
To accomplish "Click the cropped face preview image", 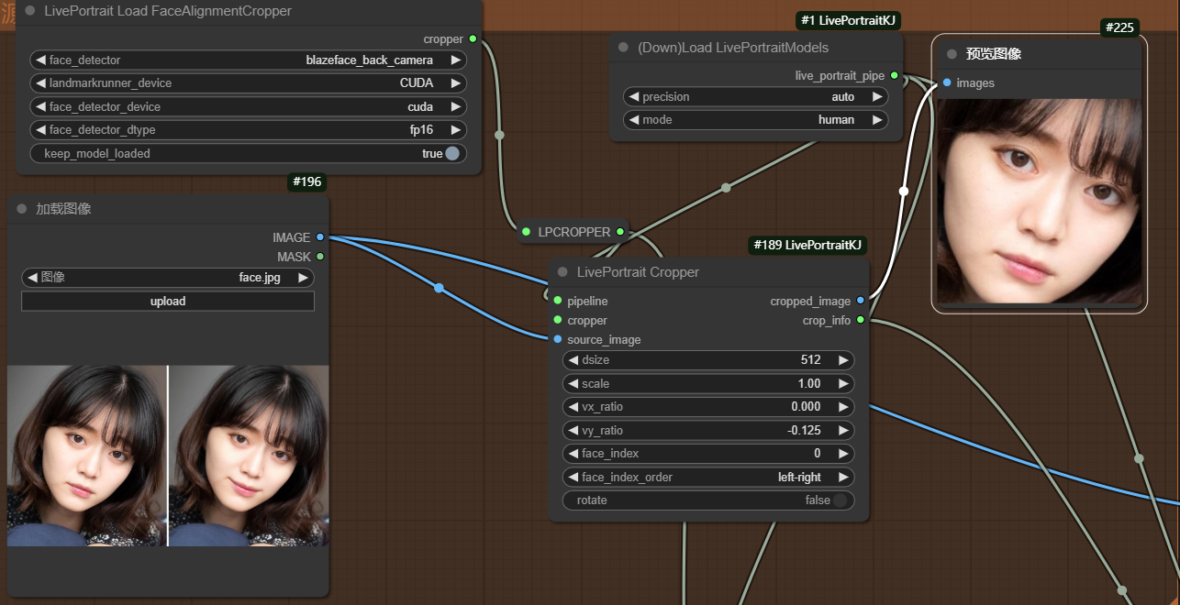I will 1039,201.
